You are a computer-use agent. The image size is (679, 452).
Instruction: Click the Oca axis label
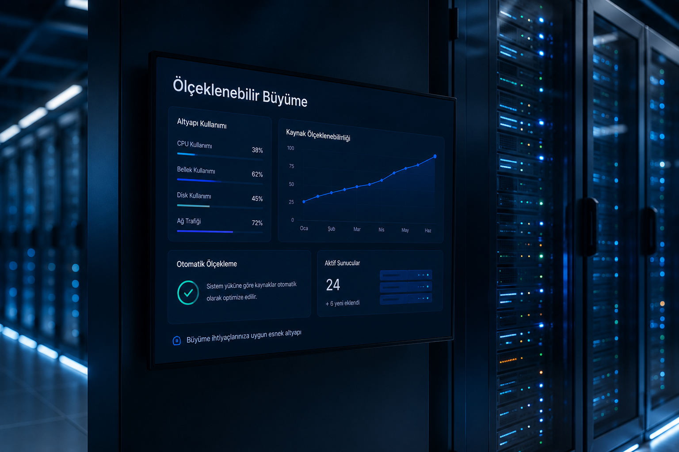pyautogui.click(x=304, y=228)
